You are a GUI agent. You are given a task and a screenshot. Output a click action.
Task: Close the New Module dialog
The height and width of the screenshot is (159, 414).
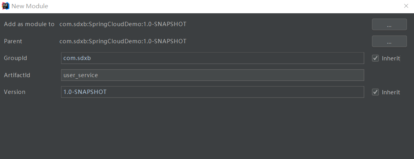coord(406,6)
